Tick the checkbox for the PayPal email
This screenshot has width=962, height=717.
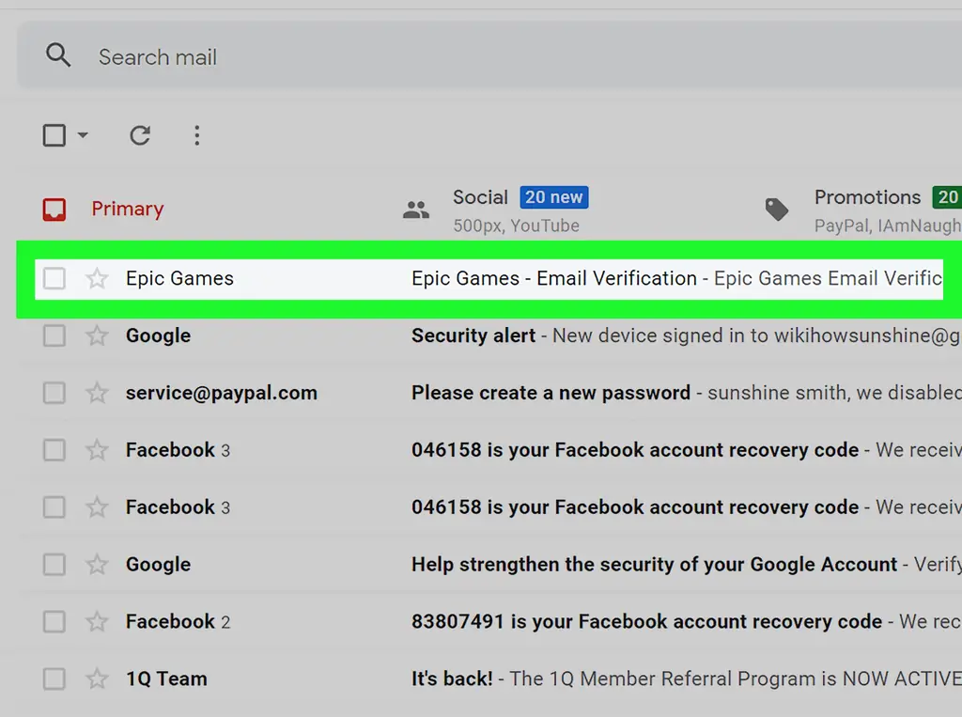pos(54,393)
